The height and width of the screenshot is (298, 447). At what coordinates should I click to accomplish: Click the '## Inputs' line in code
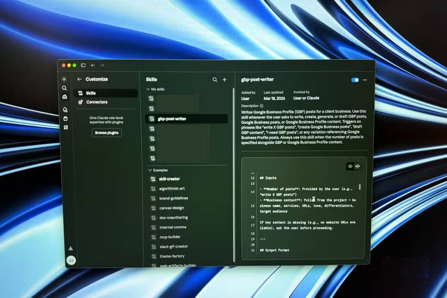pyautogui.click(x=268, y=178)
